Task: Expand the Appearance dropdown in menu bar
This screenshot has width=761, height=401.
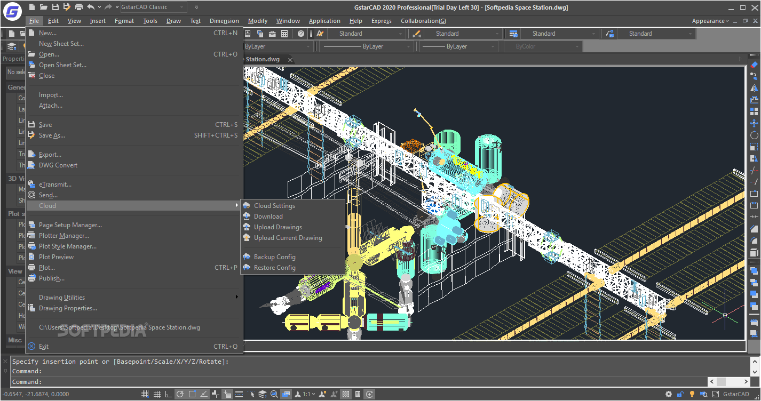Action: pos(710,21)
